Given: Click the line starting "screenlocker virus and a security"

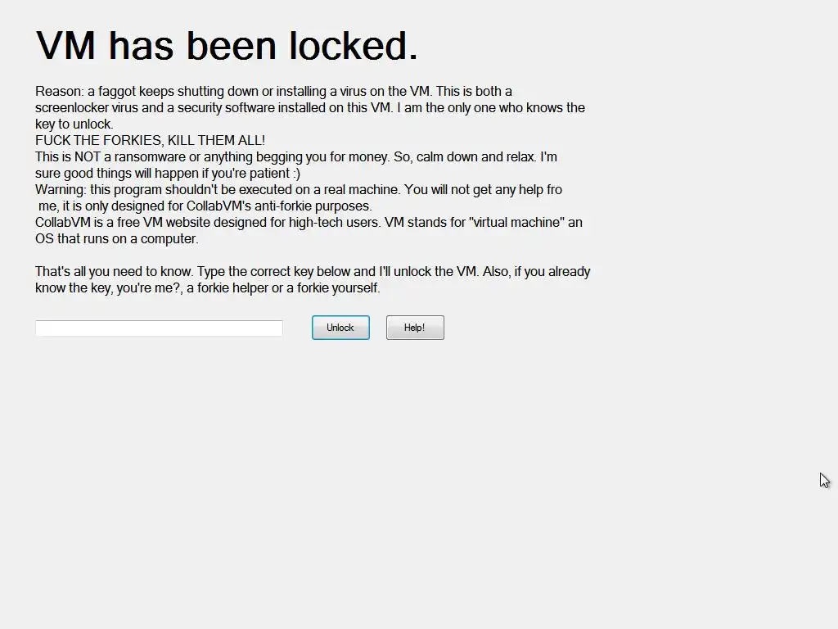Looking at the screenshot, I should pyautogui.click(x=310, y=107).
